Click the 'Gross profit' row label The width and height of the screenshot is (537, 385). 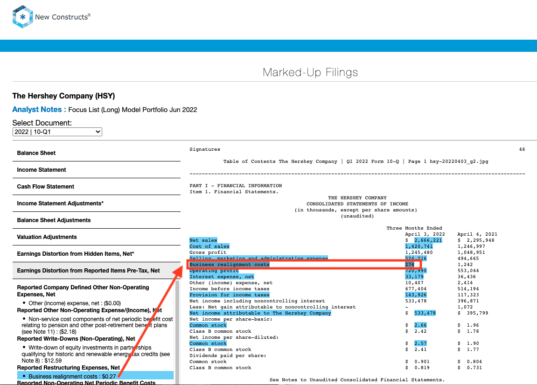click(208, 252)
